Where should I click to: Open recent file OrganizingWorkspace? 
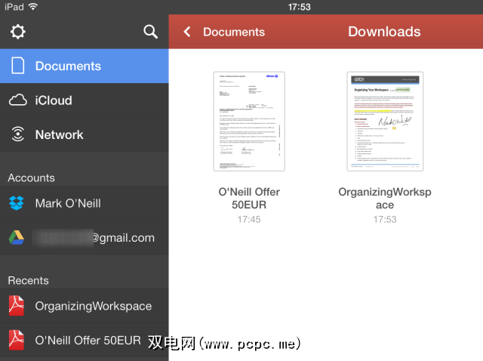click(x=84, y=306)
